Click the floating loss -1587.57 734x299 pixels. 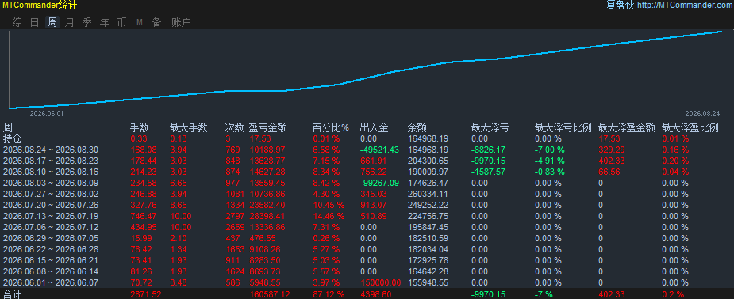point(489,172)
